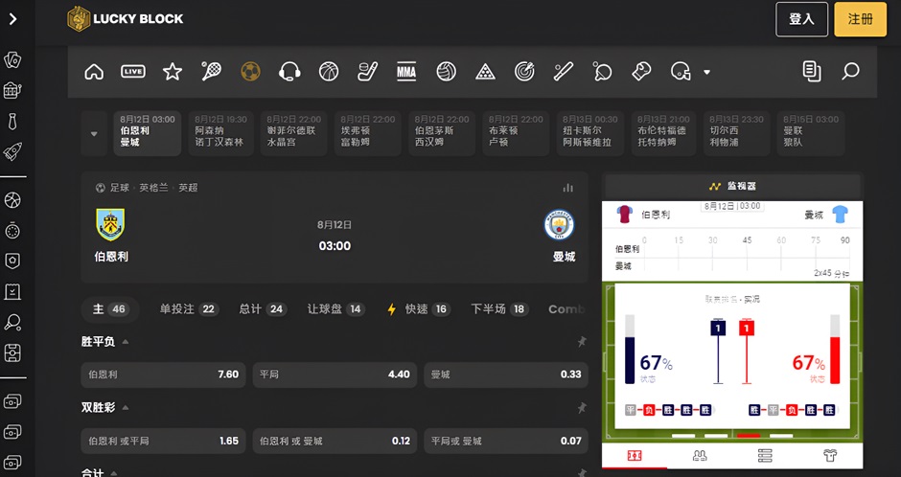Open favorites star in sports bar
Image resolution: width=901 pixels, height=477 pixels.
click(173, 71)
